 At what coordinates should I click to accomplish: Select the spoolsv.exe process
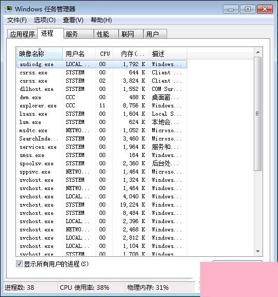pos(102,163)
